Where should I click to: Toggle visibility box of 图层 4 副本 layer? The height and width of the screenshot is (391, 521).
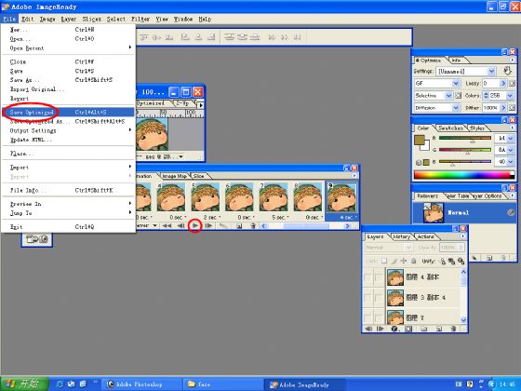point(368,277)
